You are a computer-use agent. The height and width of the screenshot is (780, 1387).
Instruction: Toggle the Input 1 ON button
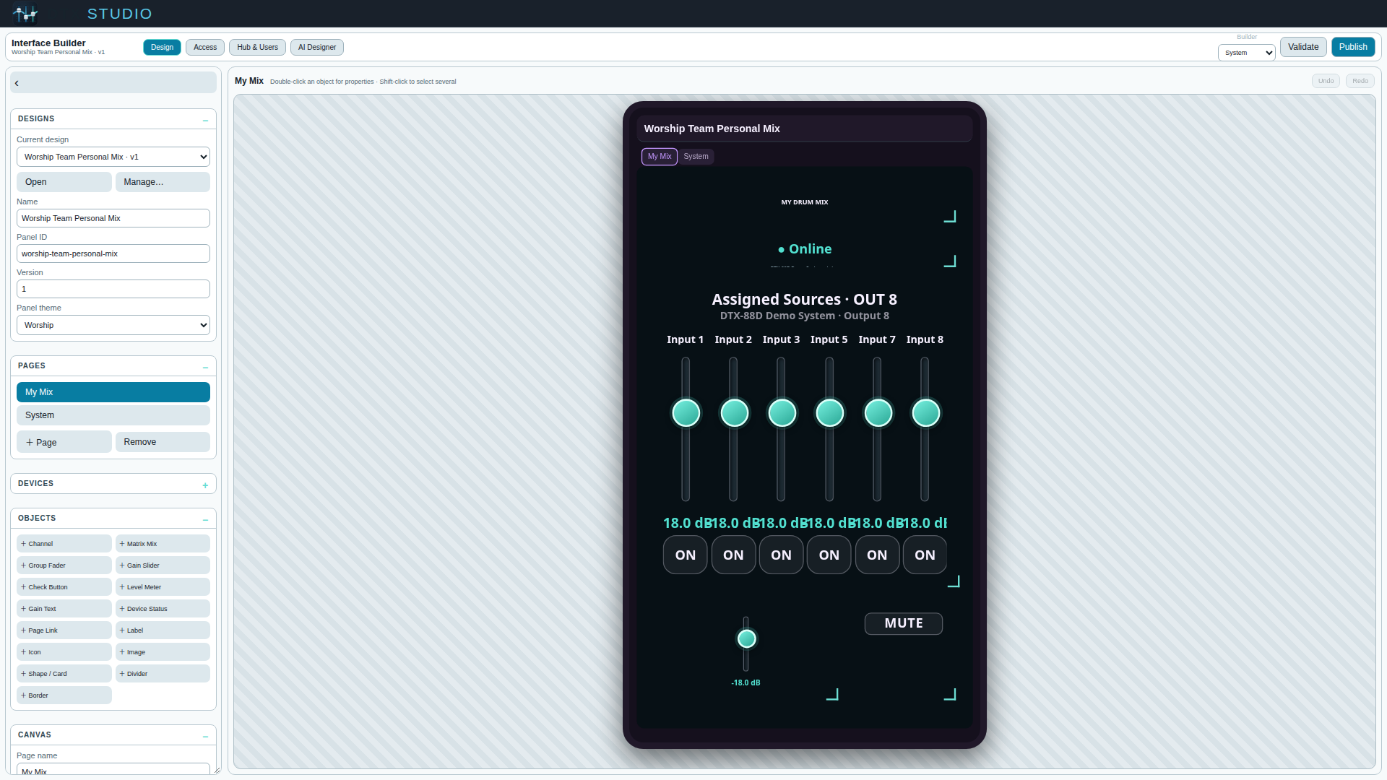tap(686, 555)
